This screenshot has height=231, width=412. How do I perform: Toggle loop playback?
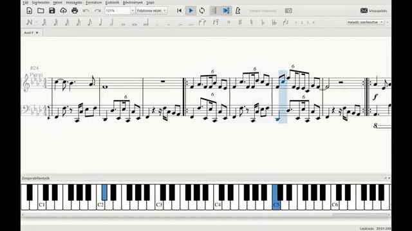[x=202, y=11]
